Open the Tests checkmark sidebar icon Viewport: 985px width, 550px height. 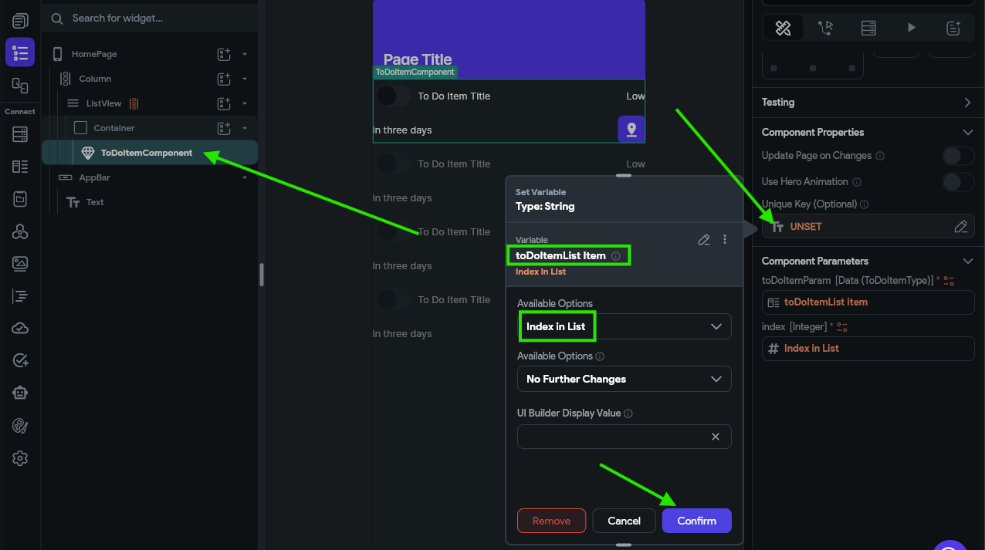[20, 361]
